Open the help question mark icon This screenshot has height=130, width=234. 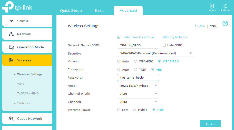click(225, 24)
